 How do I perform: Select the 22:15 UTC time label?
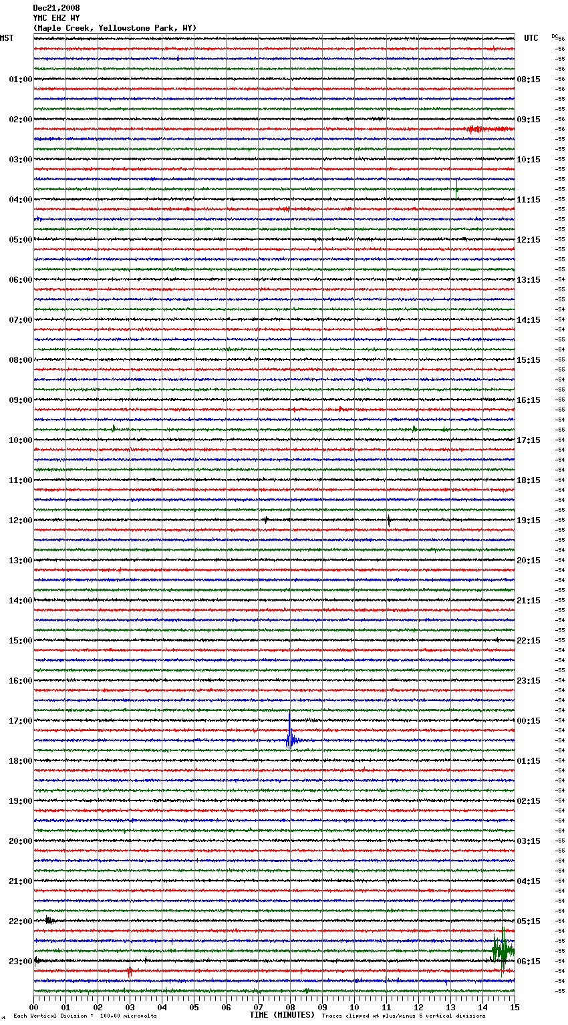coord(529,641)
